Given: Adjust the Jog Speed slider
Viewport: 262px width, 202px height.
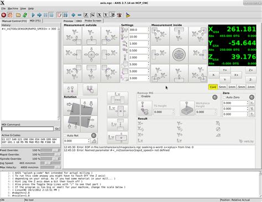Looking at the screenshot, I should point(50,163).
